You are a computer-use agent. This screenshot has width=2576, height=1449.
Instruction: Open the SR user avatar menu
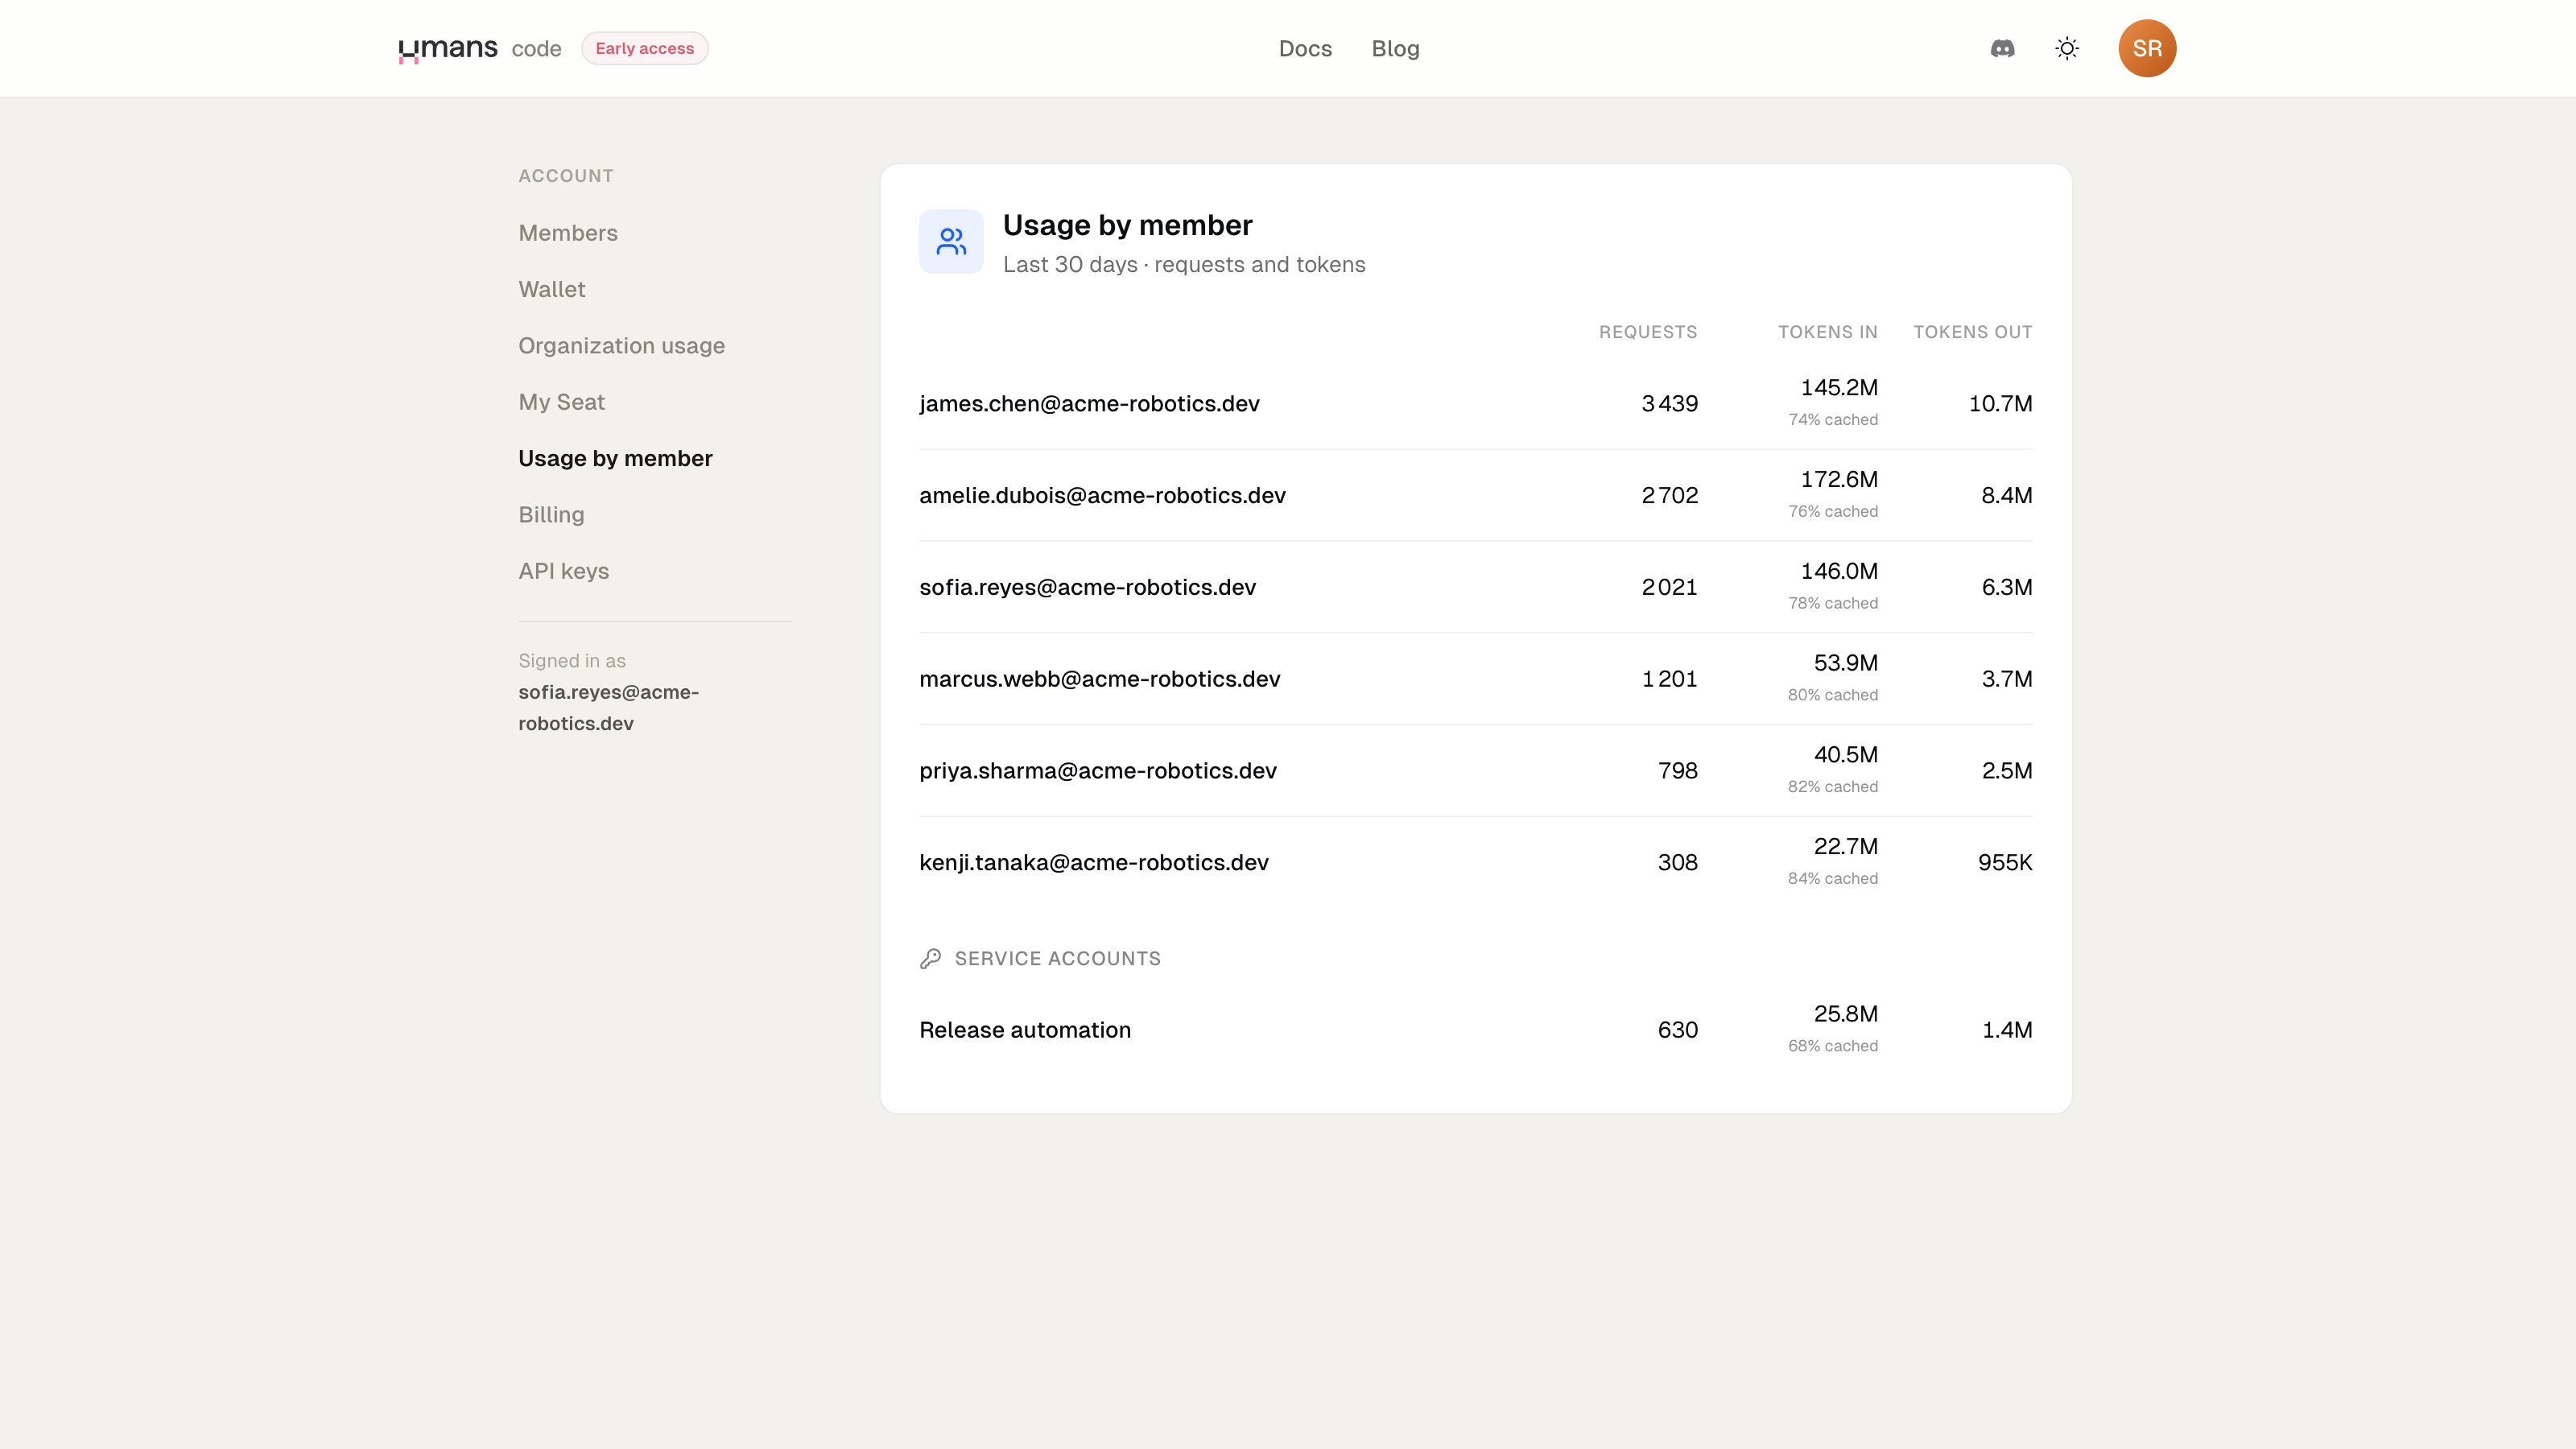[x=2147, y=48]
